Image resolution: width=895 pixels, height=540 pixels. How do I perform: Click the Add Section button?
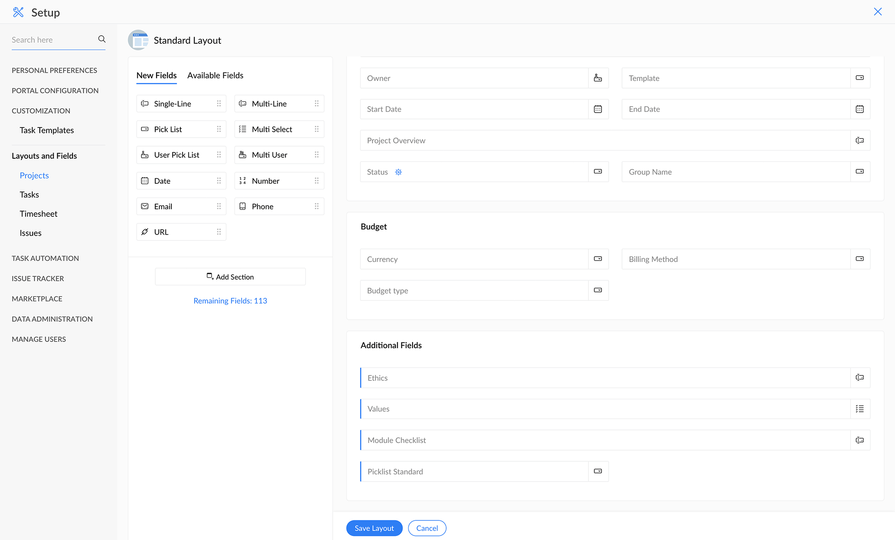(230, 277)
